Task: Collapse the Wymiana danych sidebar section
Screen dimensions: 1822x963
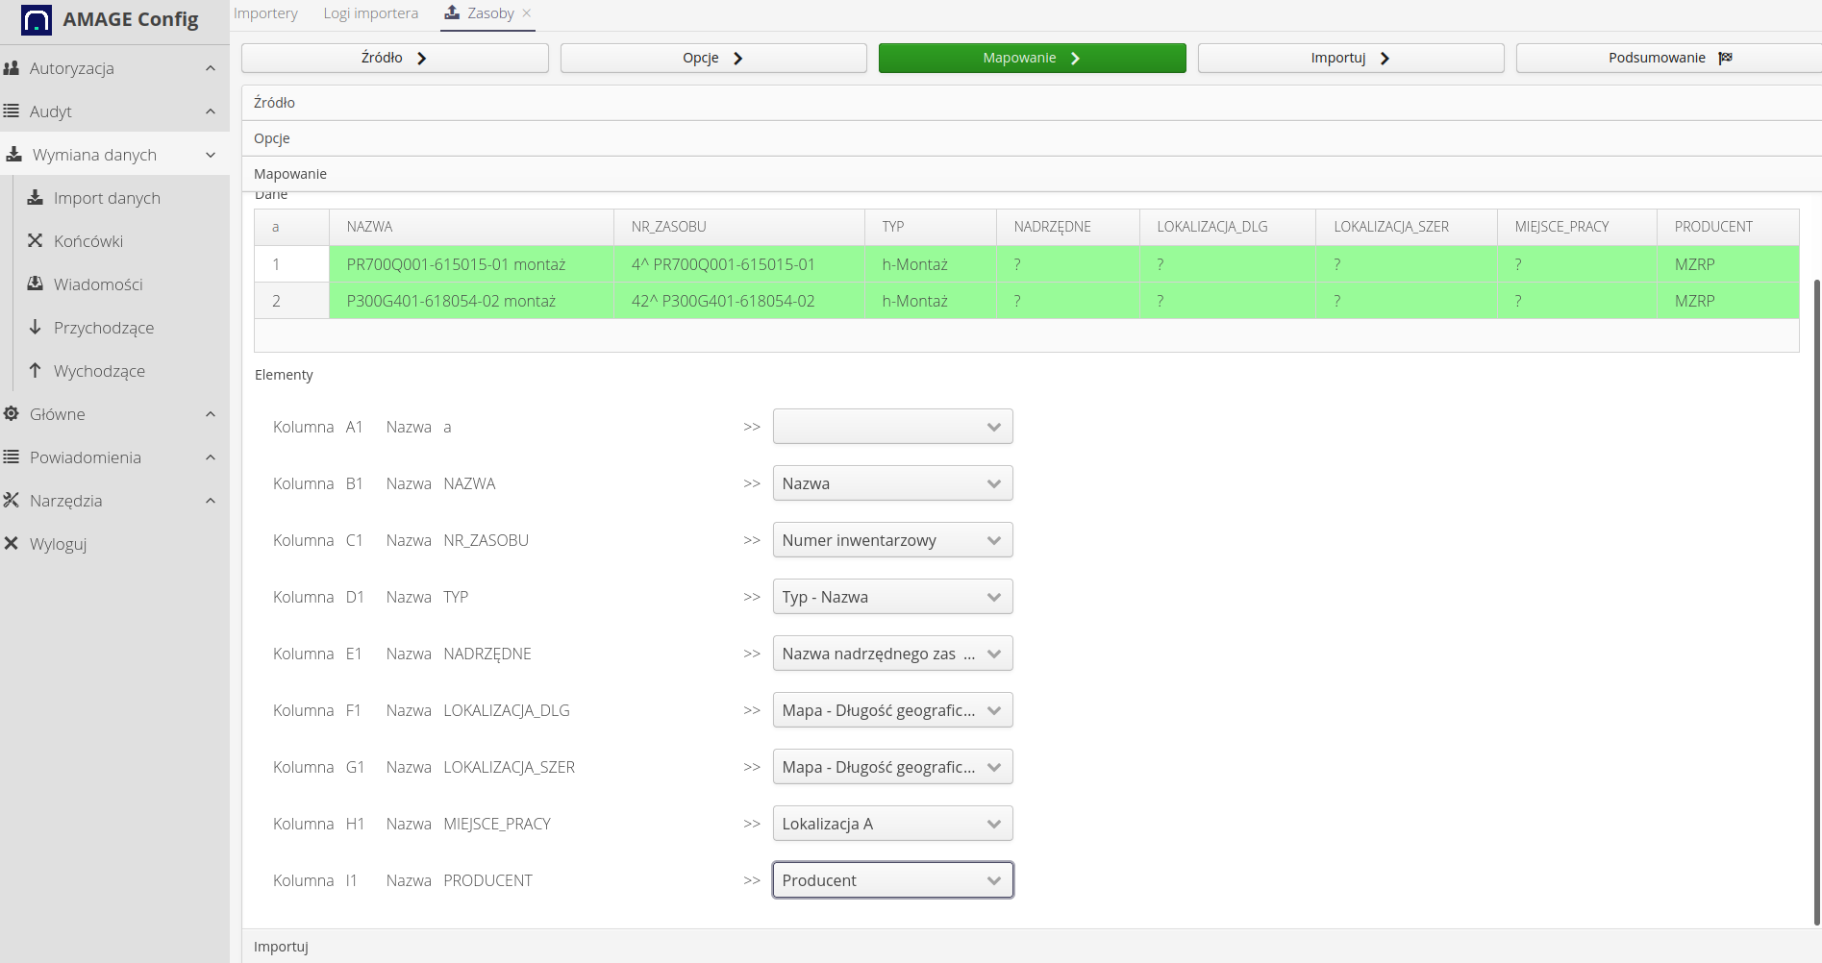Action: pyautogui.click(x=211, y=155)
